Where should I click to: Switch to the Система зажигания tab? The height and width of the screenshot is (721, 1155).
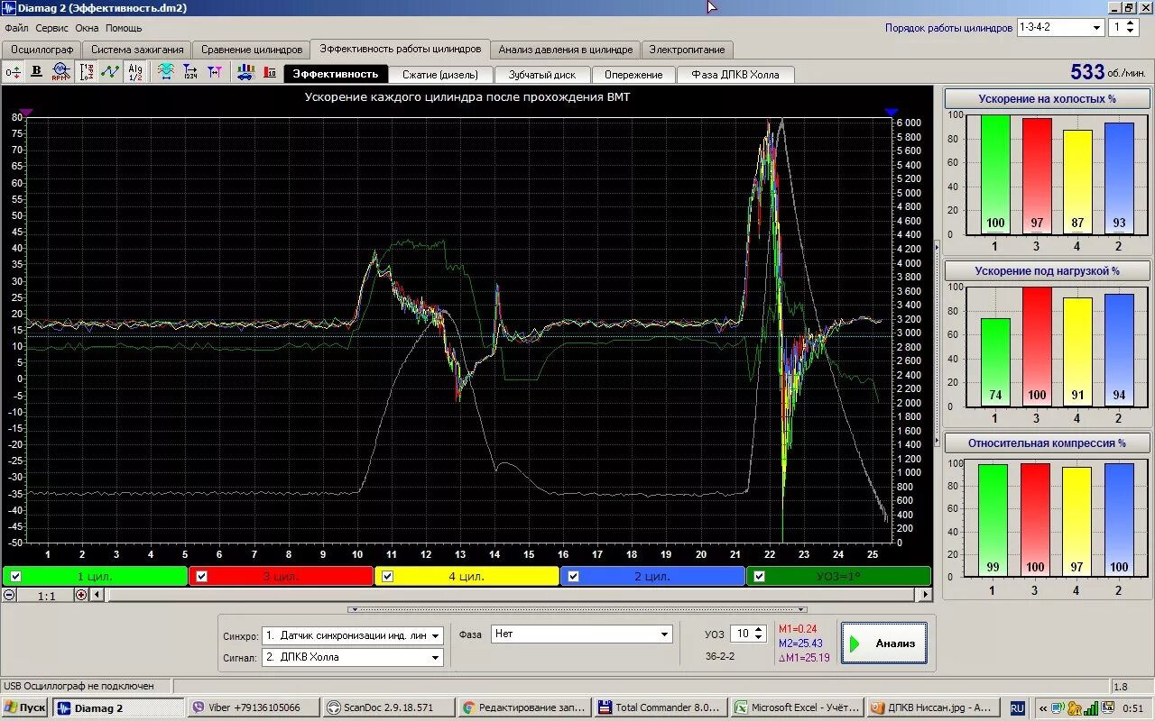point(137,50)
